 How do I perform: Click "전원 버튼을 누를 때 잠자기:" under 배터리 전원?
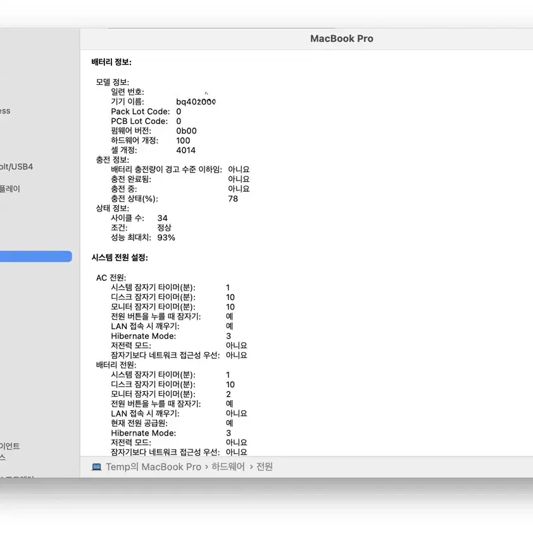click(156, 404)
